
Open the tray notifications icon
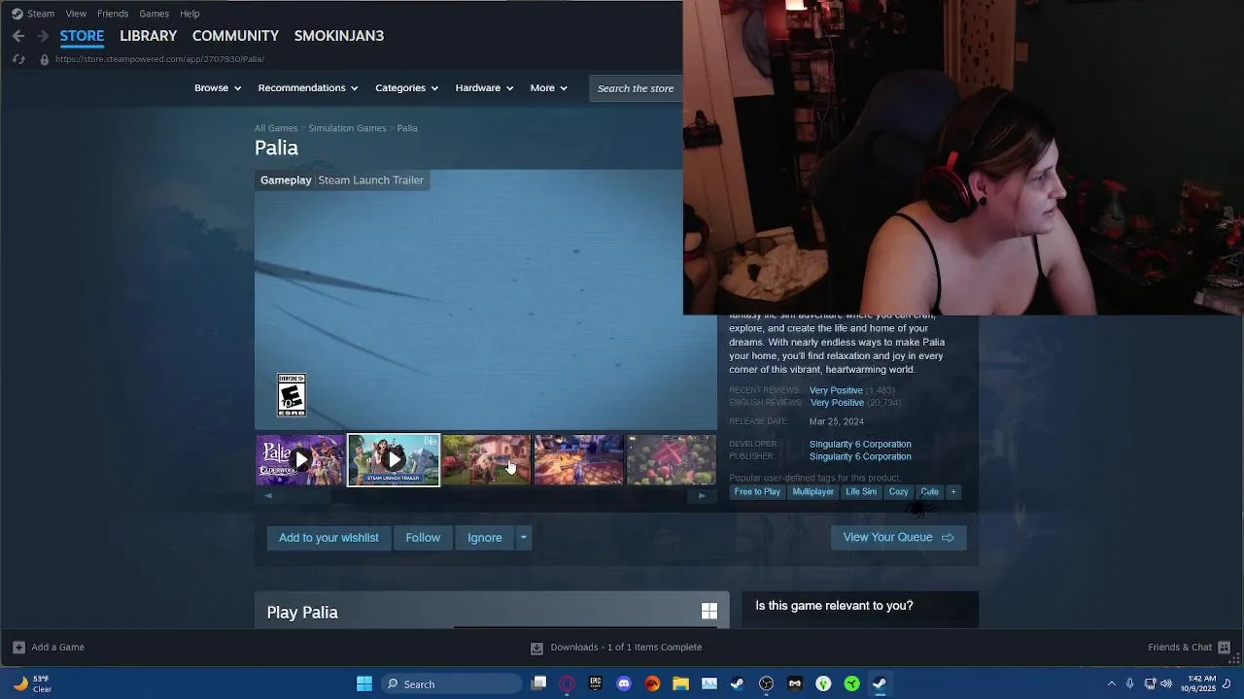[x=1227, y=683]
